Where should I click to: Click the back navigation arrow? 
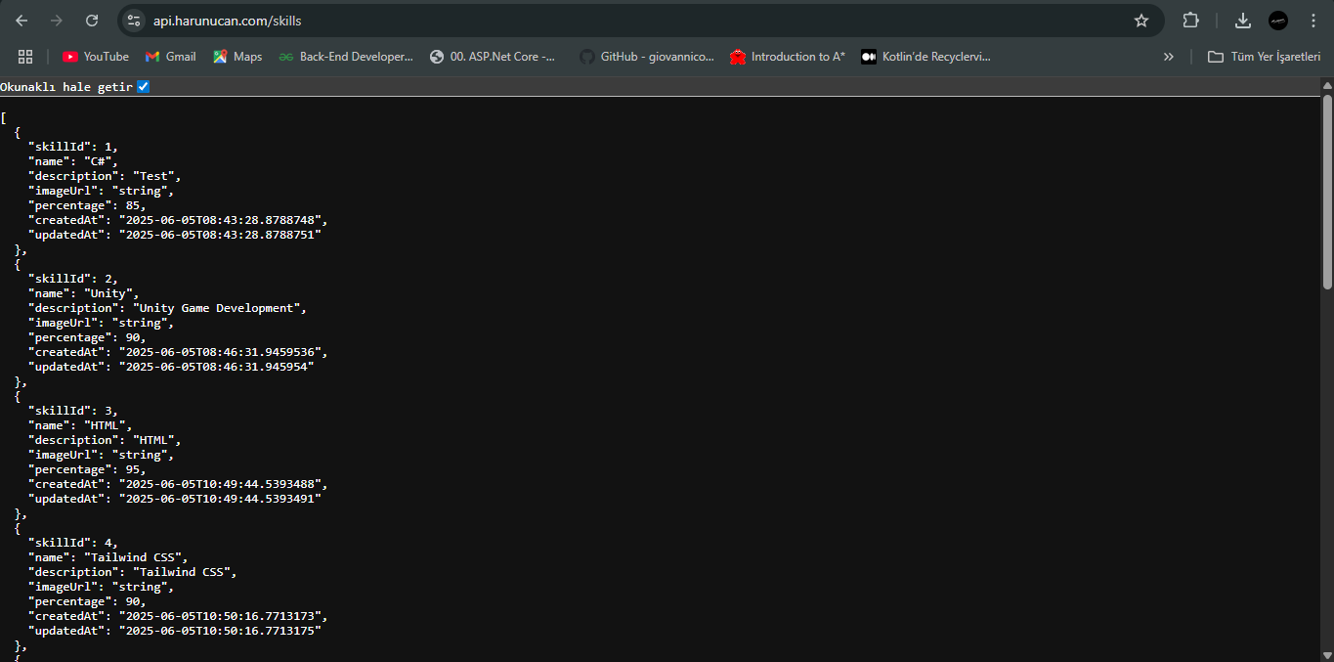coord(22,20)
